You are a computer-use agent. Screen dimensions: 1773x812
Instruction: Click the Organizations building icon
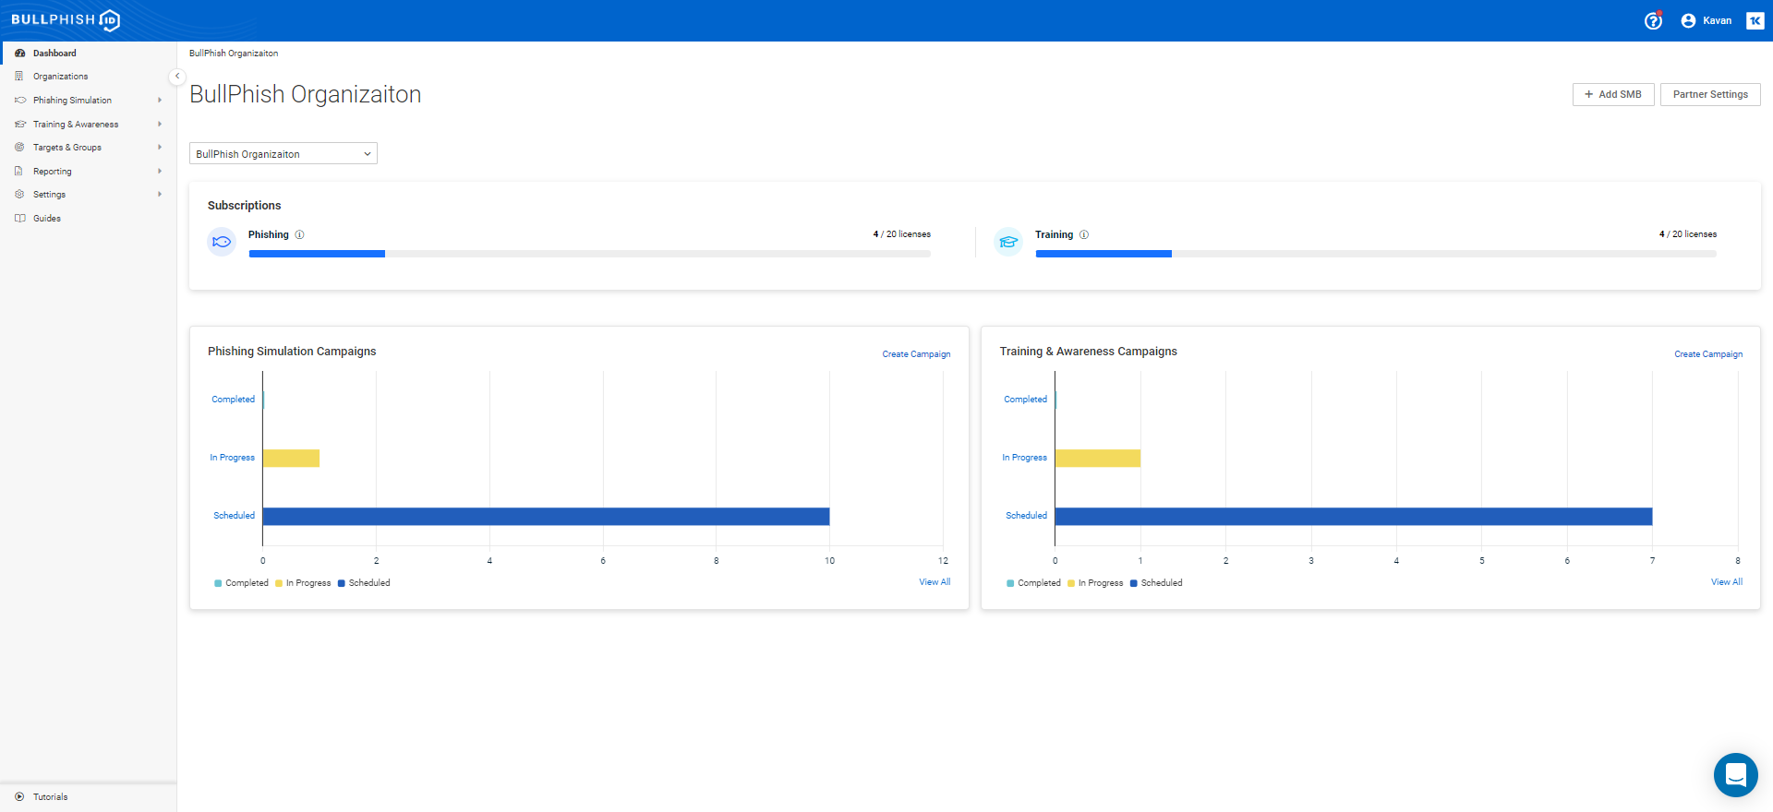(x=19, y=77)
